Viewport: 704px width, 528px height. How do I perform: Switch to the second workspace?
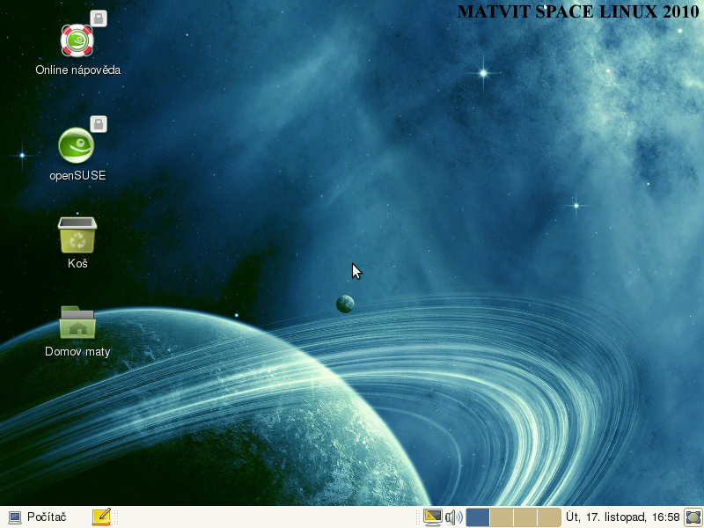[501, 517]
